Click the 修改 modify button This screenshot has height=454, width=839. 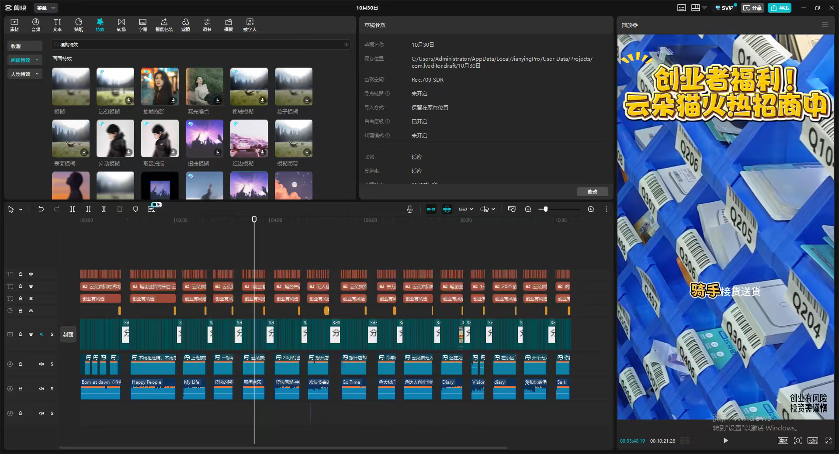click(592, 192)
